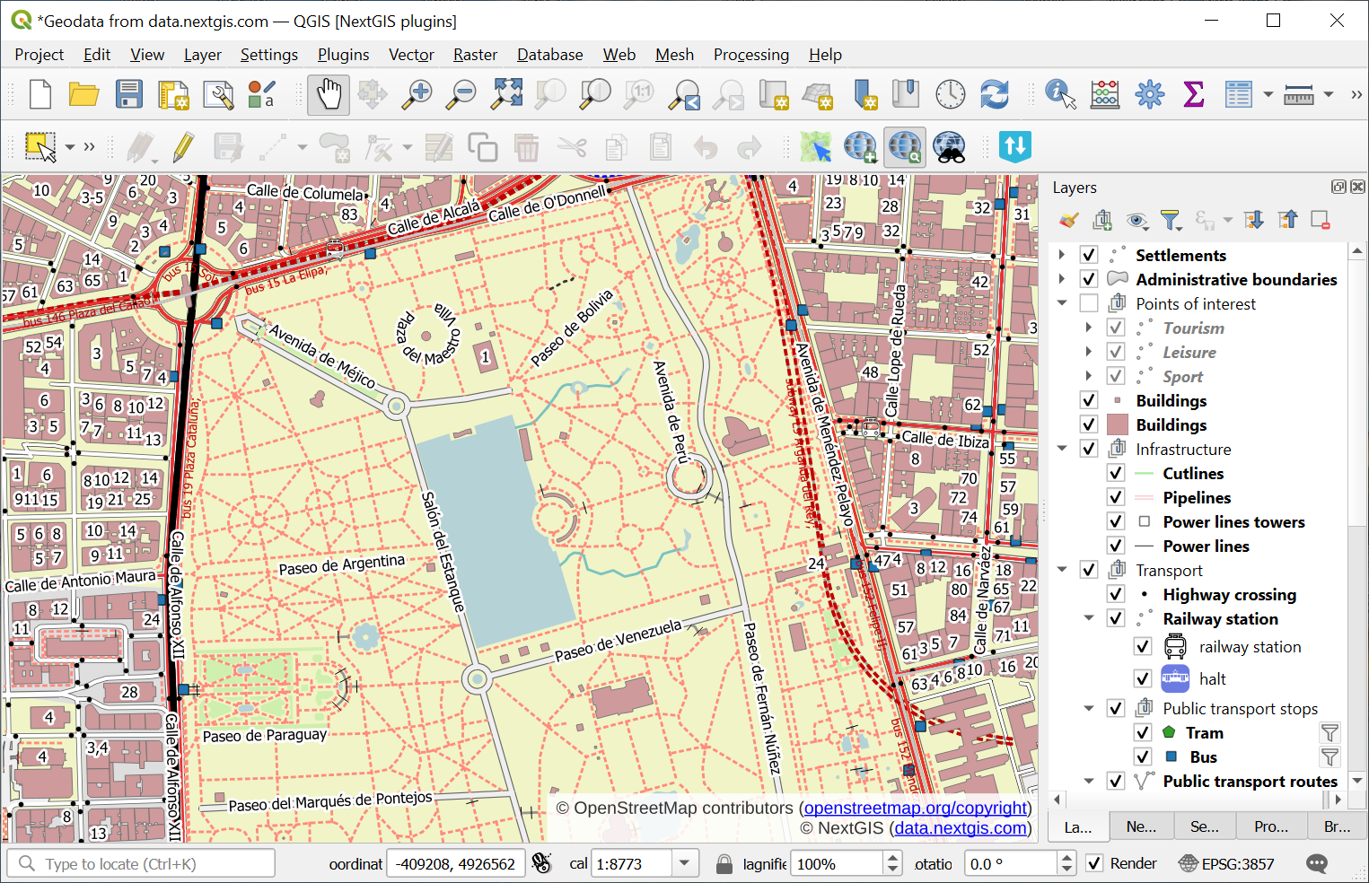This screenshot has height=883, width=1369.
Task: Switch to the Browser panel tab
Action: [x=1337, y=826]
